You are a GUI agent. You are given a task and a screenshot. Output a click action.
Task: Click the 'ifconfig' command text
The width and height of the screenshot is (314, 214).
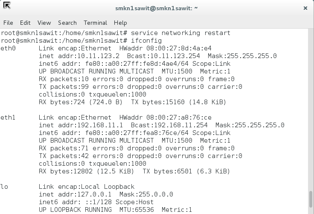coord(146,41)
